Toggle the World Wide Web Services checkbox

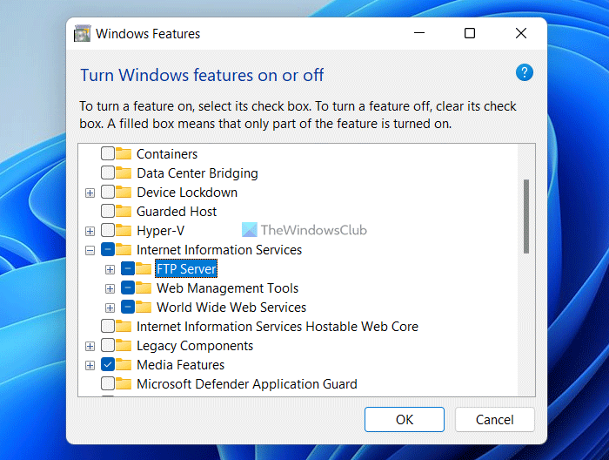(128, 307)
